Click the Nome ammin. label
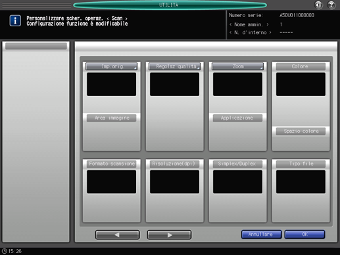This screenshot has width=340, height=255. click(x=249, y=24)
